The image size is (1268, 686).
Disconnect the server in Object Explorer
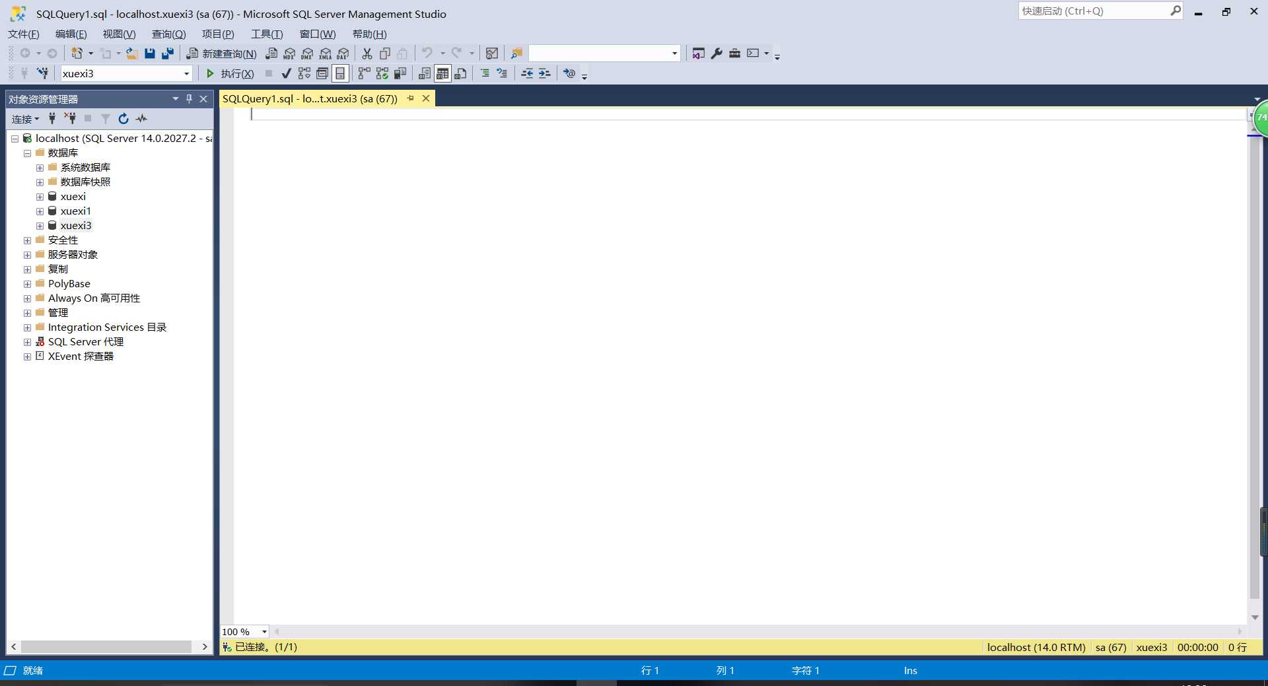click(x=70, y=119)
